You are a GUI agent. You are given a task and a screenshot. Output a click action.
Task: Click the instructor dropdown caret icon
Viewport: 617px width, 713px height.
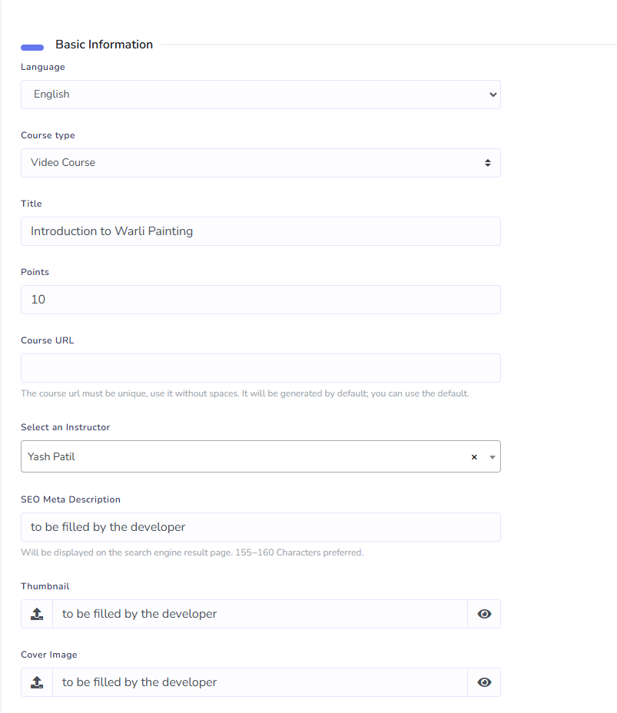coord(492,456)
